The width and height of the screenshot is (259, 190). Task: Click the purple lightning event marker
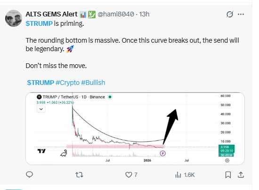click(x=163, y=153)
